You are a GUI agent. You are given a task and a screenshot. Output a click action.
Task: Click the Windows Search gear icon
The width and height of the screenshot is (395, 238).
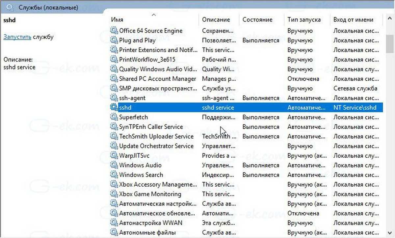[114, 175]
